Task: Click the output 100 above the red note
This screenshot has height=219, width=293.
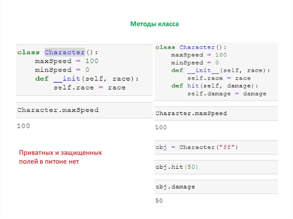Action: click(x=23, y=126)
